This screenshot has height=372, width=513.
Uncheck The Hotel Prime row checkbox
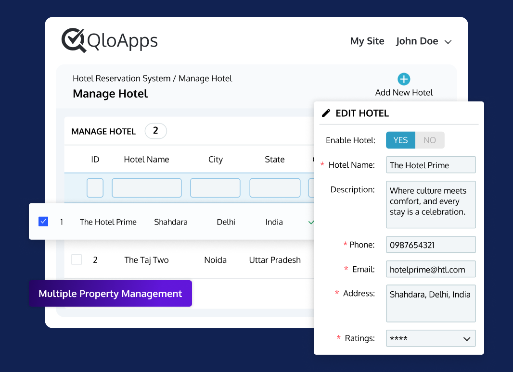coord(43,222)
